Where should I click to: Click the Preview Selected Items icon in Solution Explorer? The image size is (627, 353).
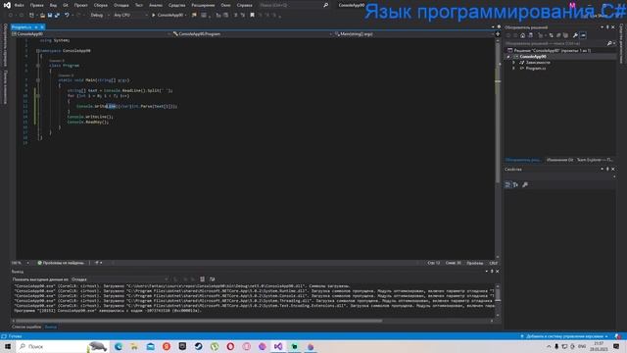tap(583, 35)
